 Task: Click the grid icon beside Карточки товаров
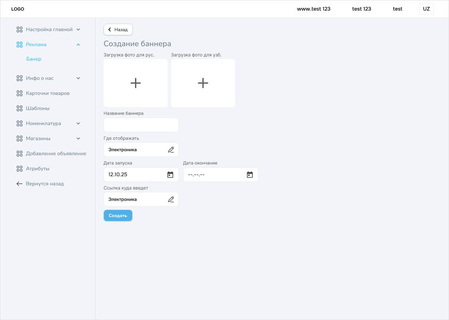click(20, 93)
